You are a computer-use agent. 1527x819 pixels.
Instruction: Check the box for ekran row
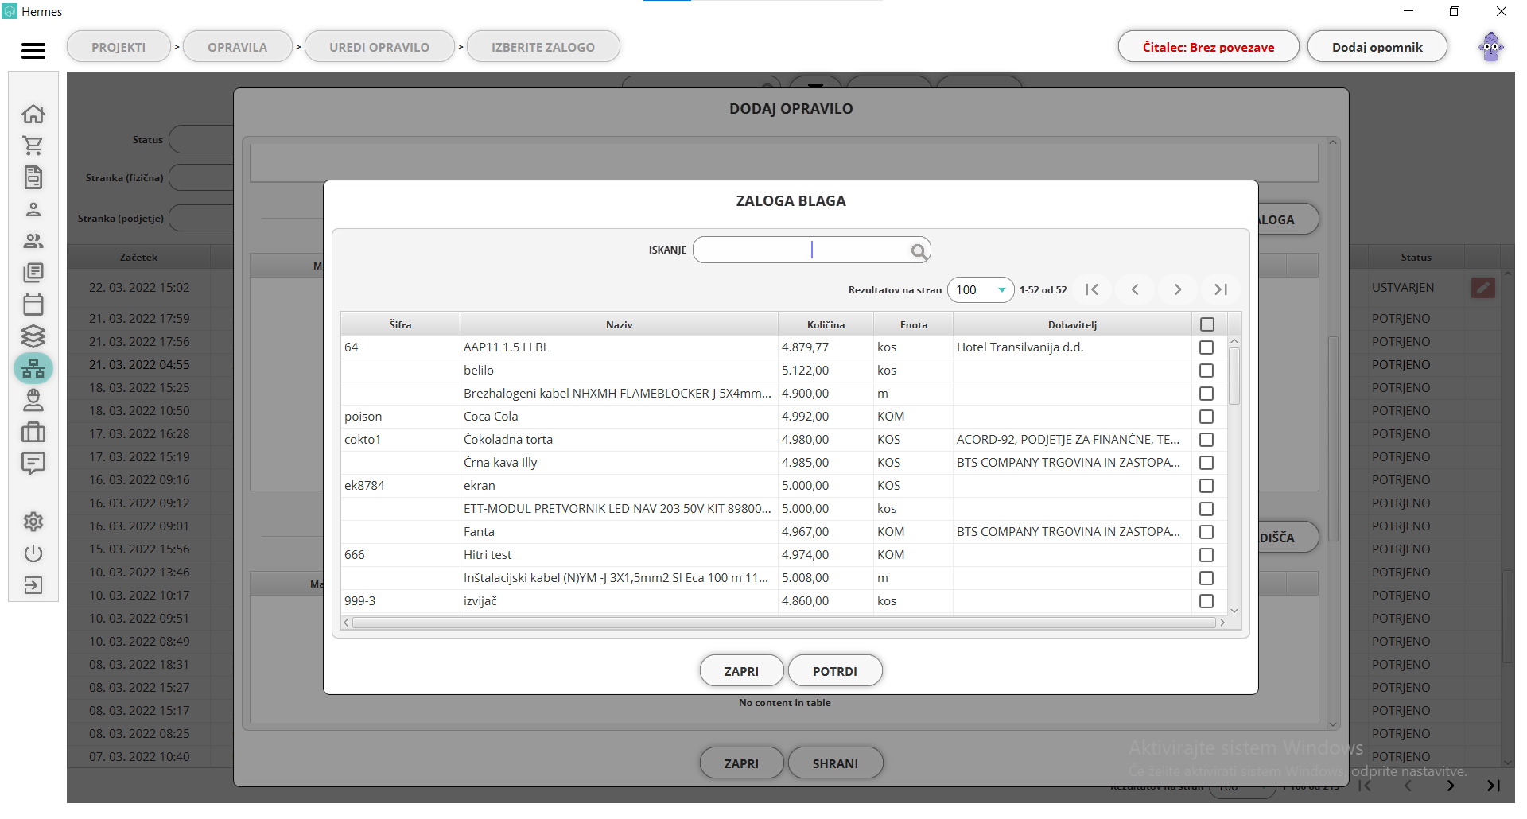[x=1206, y=486]
